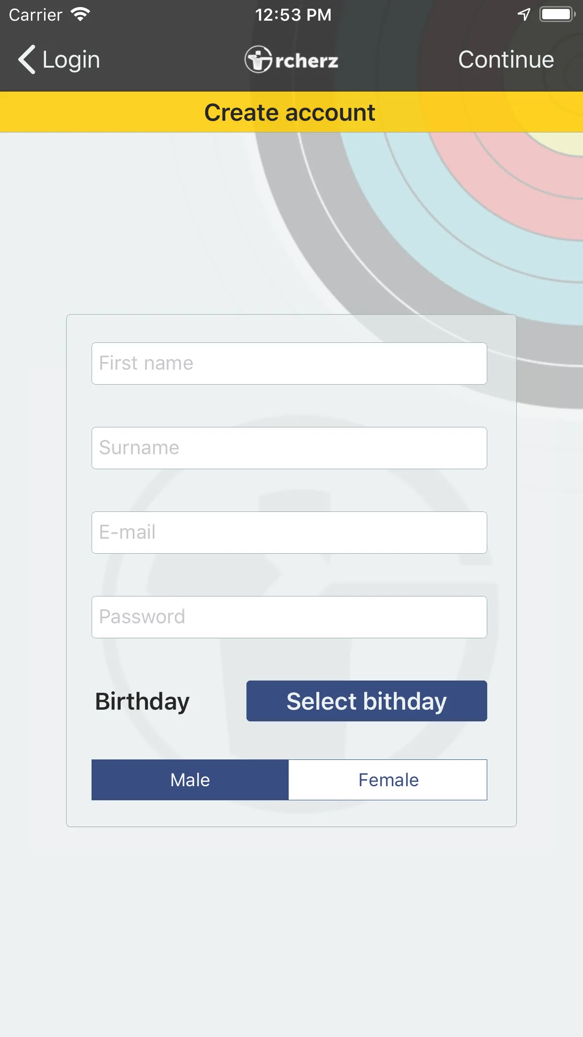Tap the location arrow status icon
Viewport: 583px width, 1037px height.
(524, 15)
